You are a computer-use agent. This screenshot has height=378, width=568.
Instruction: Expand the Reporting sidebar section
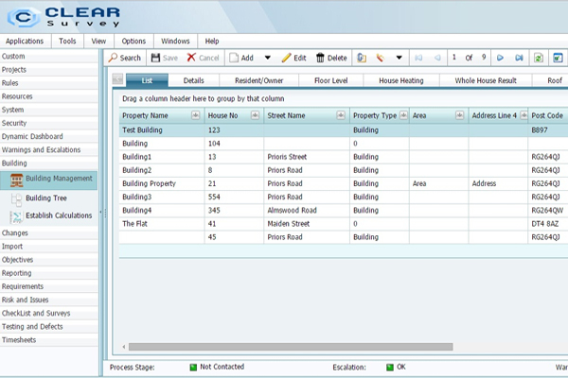(49, 273)
